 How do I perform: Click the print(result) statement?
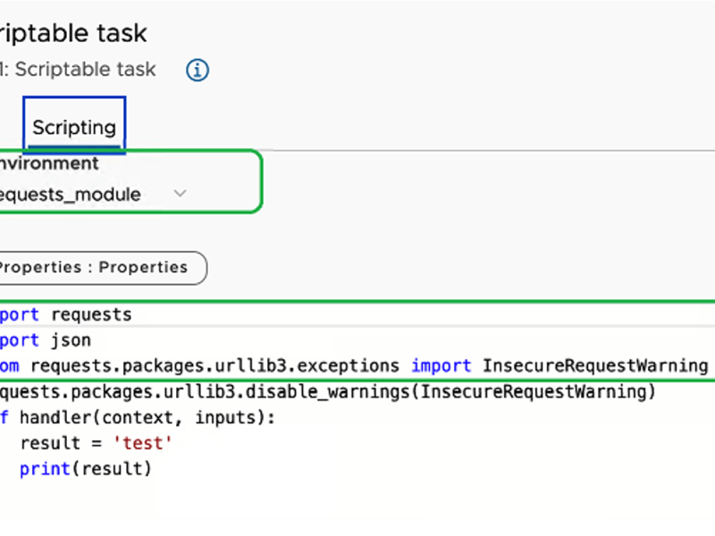pyautogui.click(x=85, y=468)
